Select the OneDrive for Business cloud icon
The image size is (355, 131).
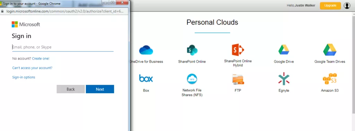point(146,50)
